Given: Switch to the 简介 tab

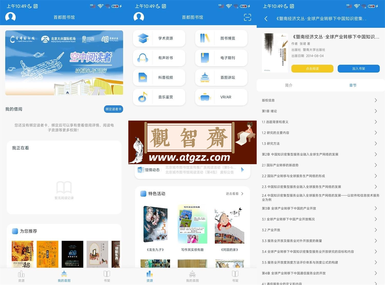Looking at the screenshot, I should pyautogui.click(x=289, y=85).
